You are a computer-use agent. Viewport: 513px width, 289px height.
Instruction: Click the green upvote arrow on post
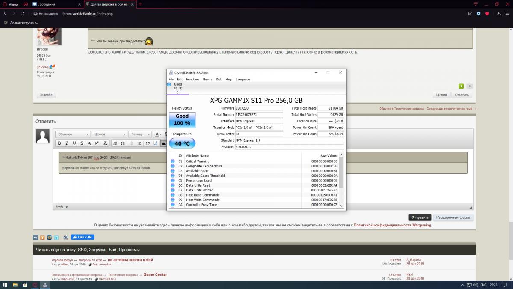(x=461, y=86)
